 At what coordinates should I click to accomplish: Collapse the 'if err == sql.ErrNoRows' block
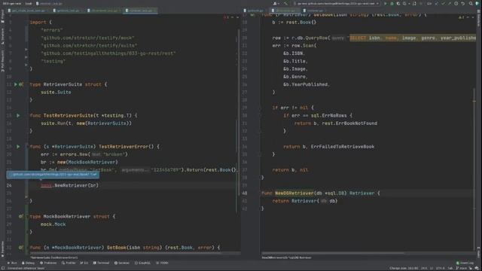[260, 115]
